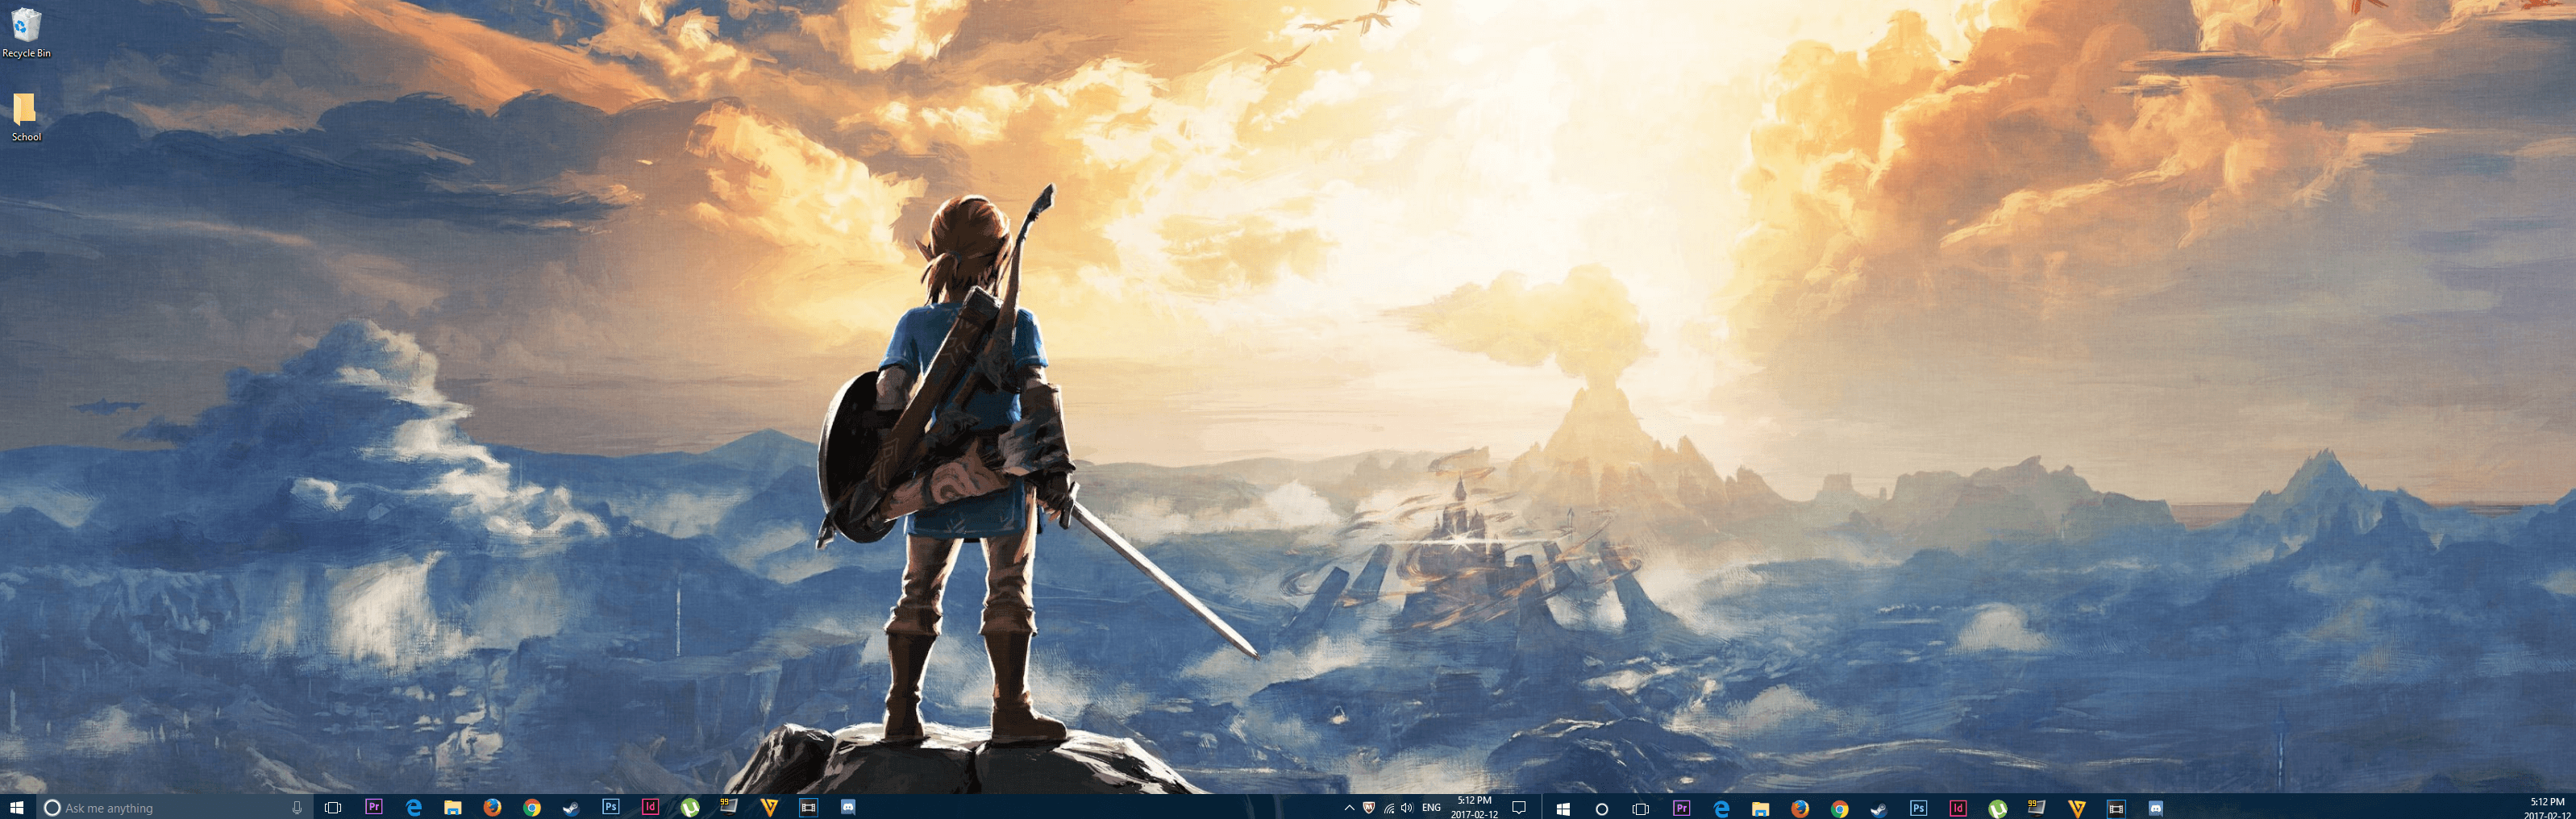Screen dimensions: 2576x819
Task: Launch Adobe Premiere Pro from main taskbar
Action: point(374,806)
